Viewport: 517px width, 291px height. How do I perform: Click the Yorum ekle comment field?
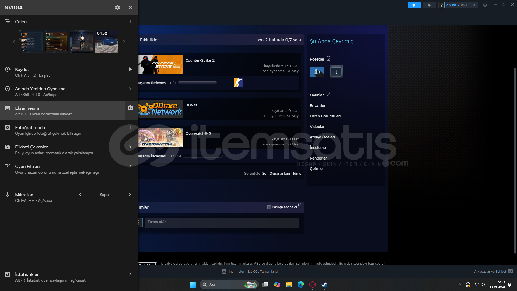click(222, 223)
